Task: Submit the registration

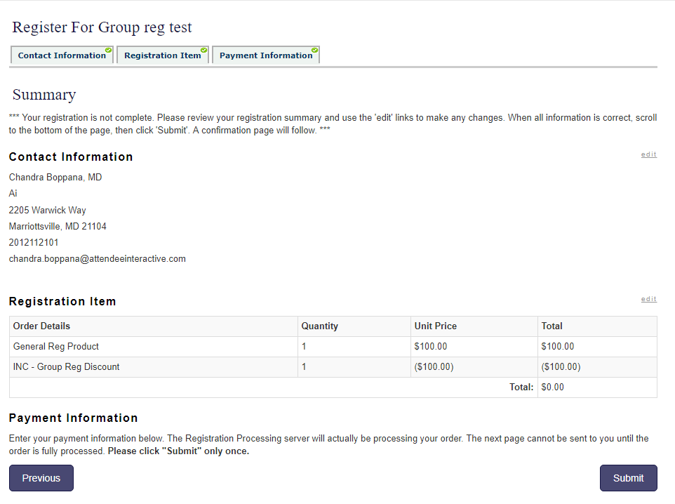Action: pyautogui.click(x=628, y=478)
